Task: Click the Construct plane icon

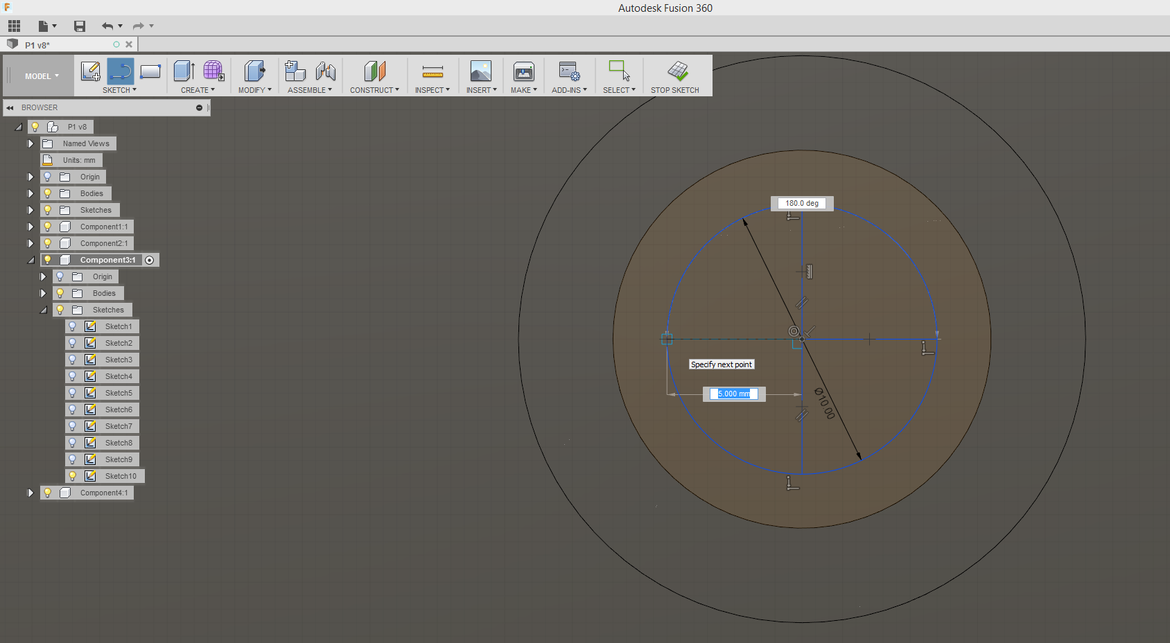Action: [x=374, y=71]
